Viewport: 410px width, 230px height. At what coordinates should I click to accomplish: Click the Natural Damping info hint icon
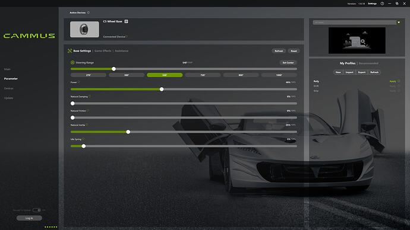[x=90, y=97]
